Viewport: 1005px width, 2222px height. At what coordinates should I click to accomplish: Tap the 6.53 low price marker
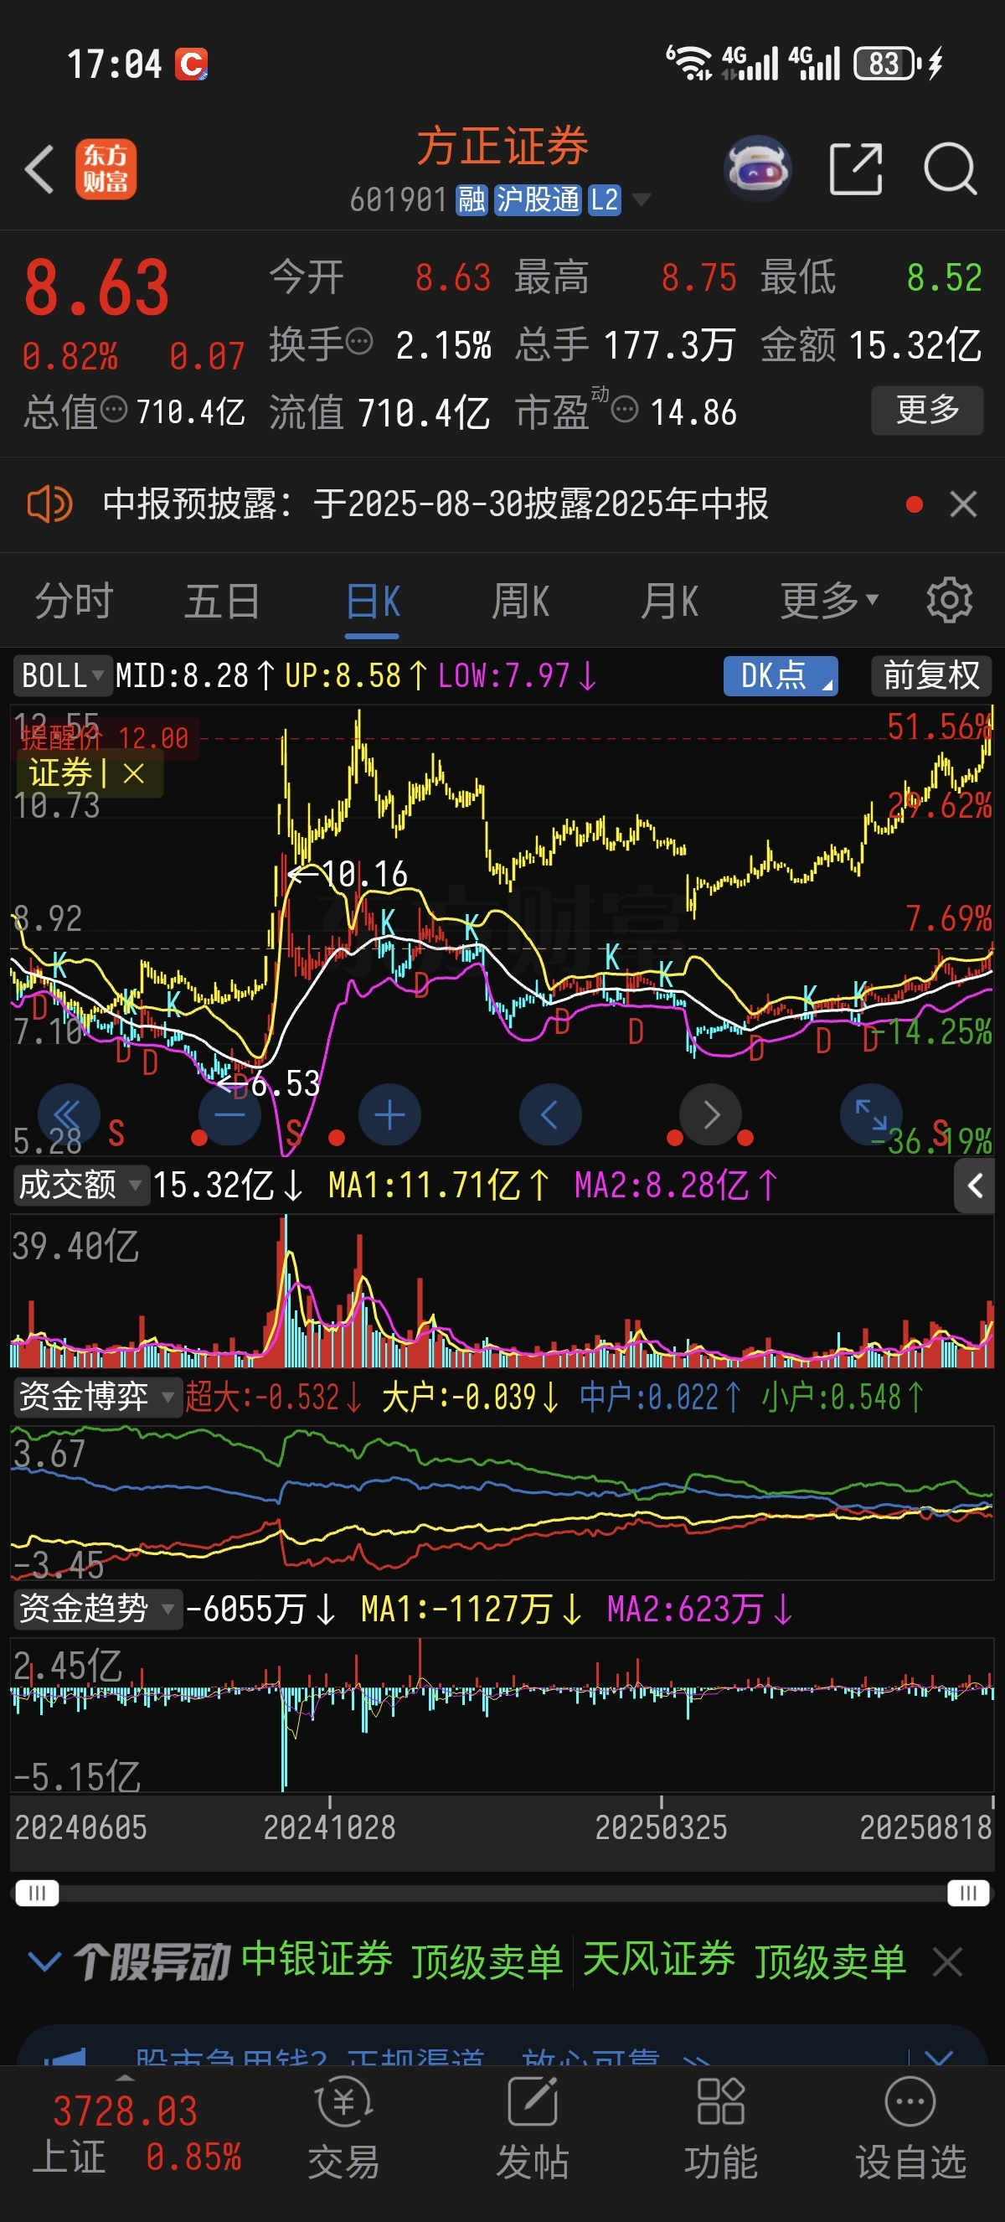(x=270, y=1083)
